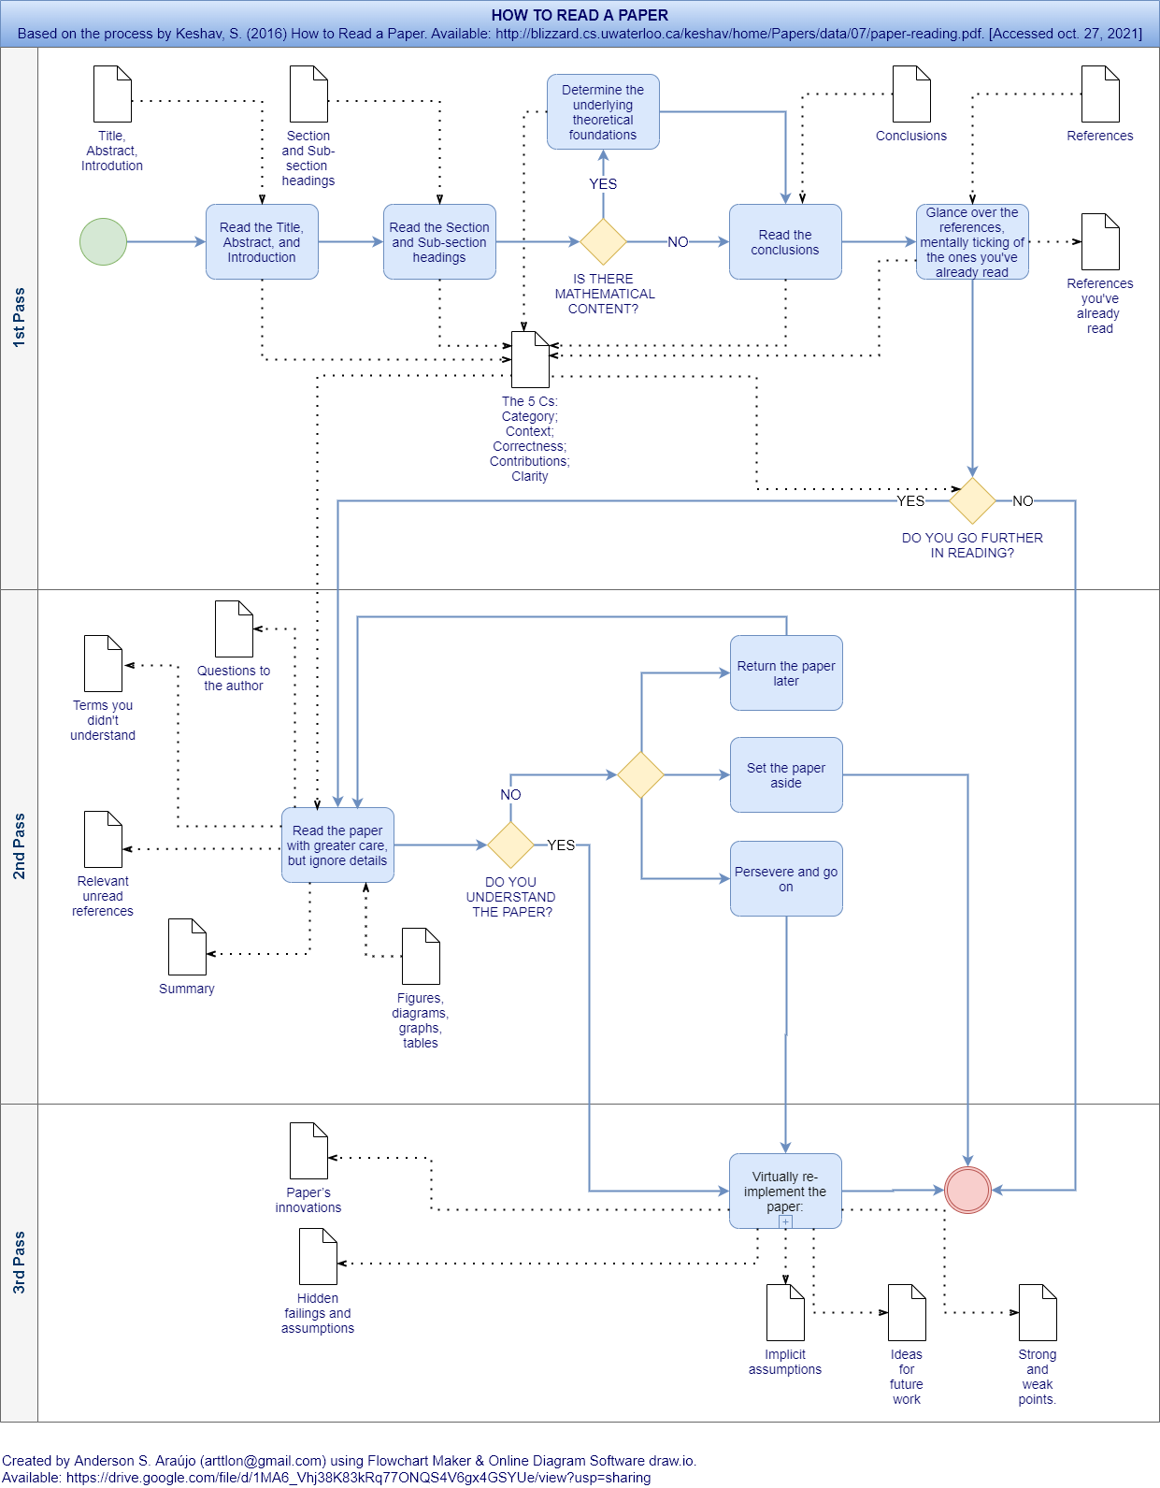The image size is (1160, 1488).
Task: Click the red end circle
Action: click(967, 1191)
